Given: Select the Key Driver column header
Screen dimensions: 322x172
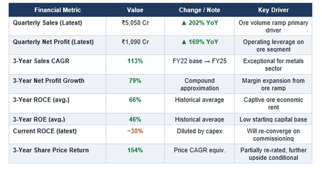Looking at the screenshot, I should 273,10.
